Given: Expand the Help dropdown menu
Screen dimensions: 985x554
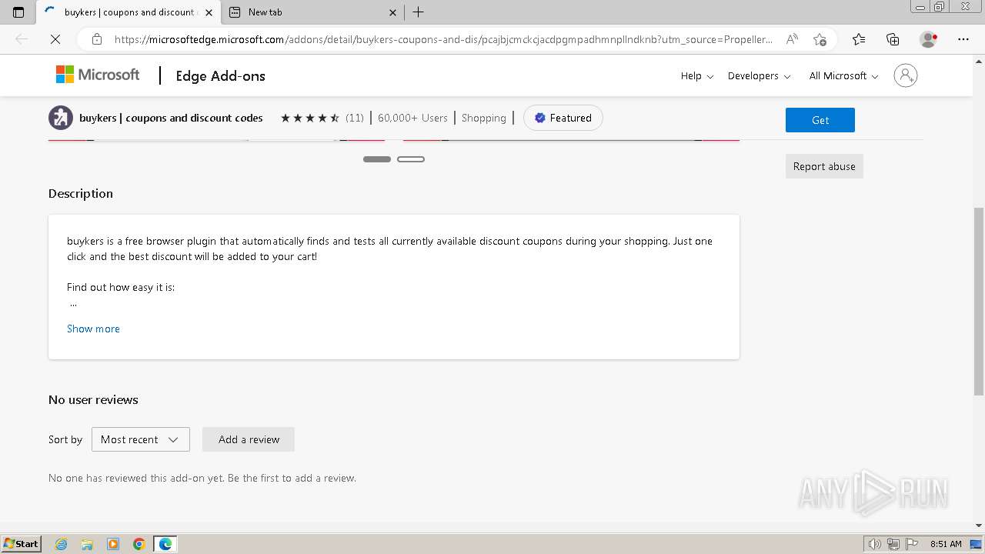Looking at the screenshot, I should (697, 75).
